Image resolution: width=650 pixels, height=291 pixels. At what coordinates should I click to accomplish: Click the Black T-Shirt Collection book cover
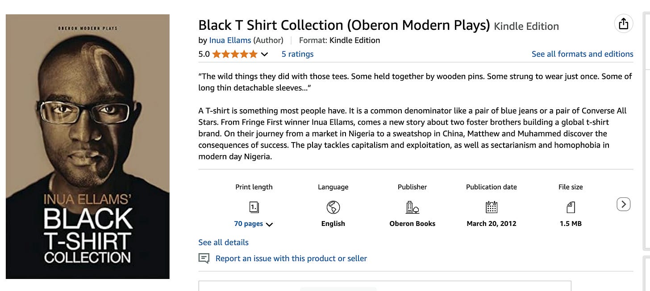click(87, 147)
